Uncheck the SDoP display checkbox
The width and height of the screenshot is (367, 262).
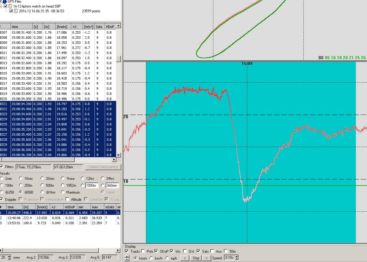tap(156, 251)
